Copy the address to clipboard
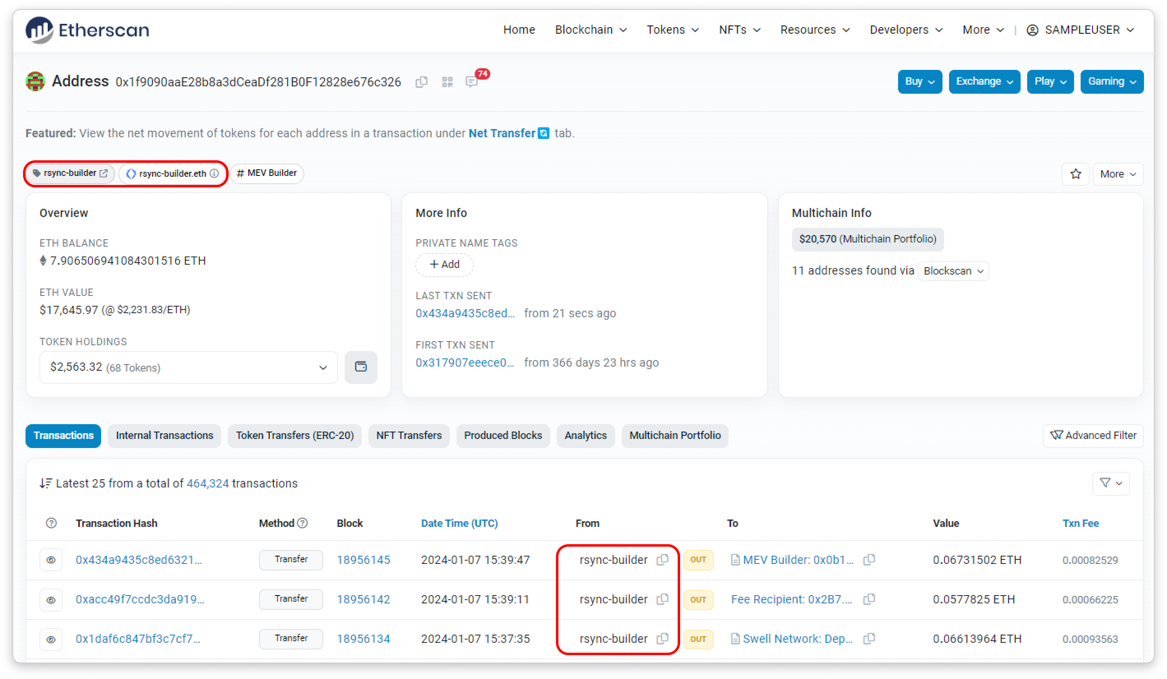The height and width of the screenshot is (679, 1167). [421, 82]
